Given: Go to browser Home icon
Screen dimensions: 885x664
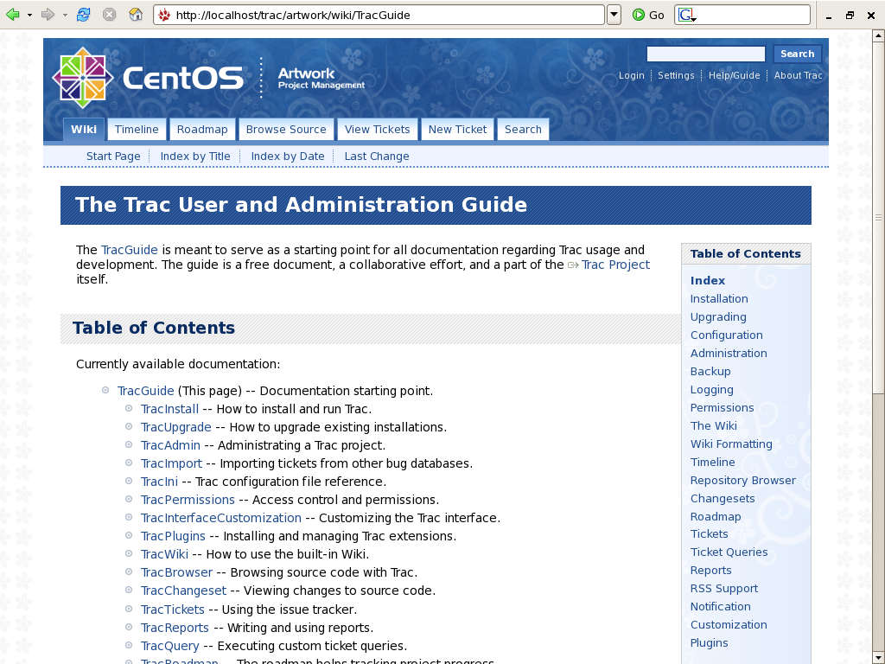Looking at the screenshot, I should [x=136, y=15].
